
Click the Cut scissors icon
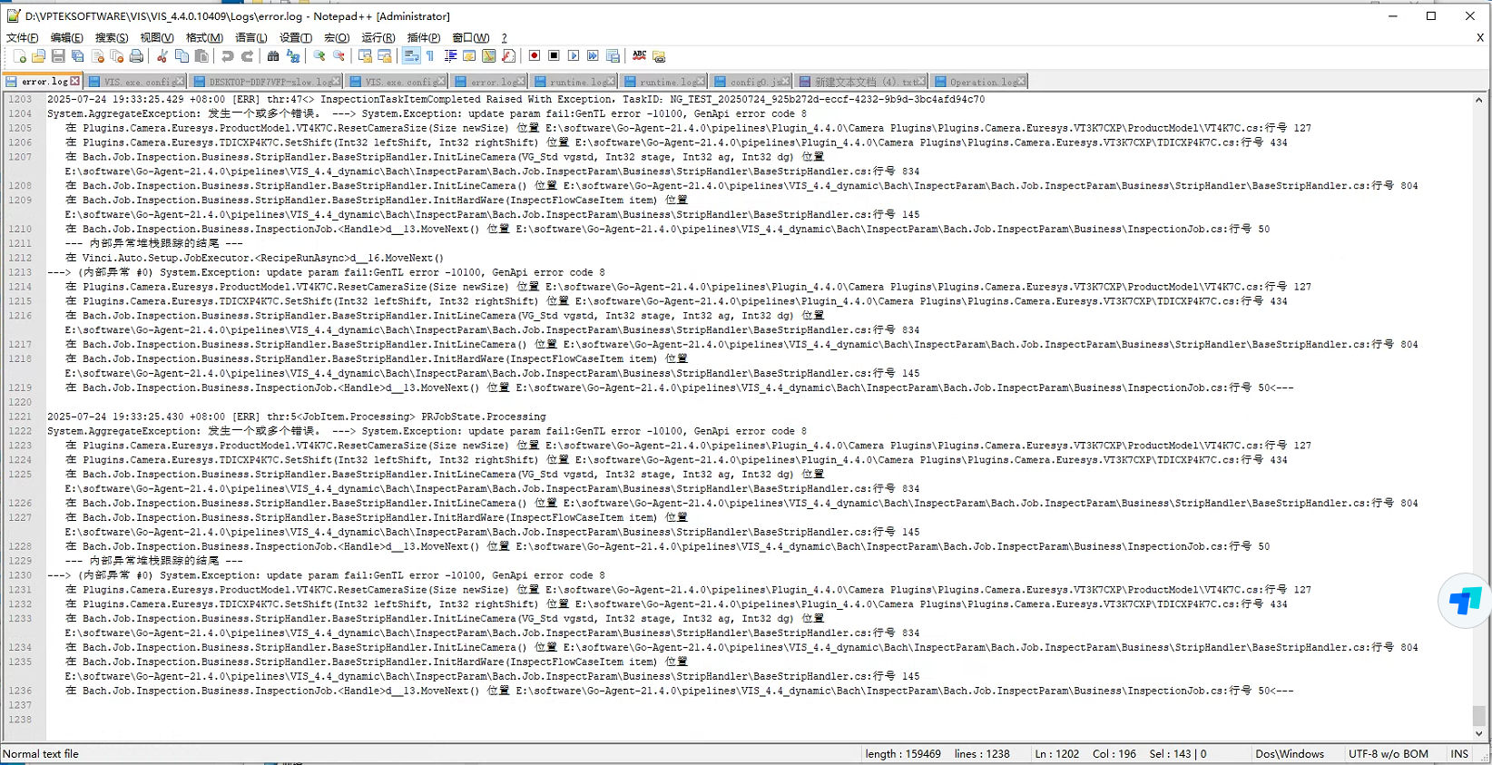coord(162,56)
